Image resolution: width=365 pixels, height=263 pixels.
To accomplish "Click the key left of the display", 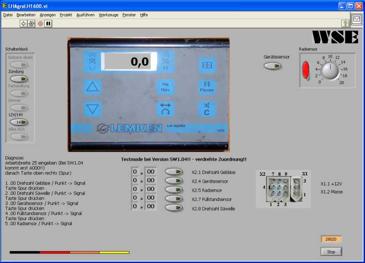I will click(x=93, y=62).
